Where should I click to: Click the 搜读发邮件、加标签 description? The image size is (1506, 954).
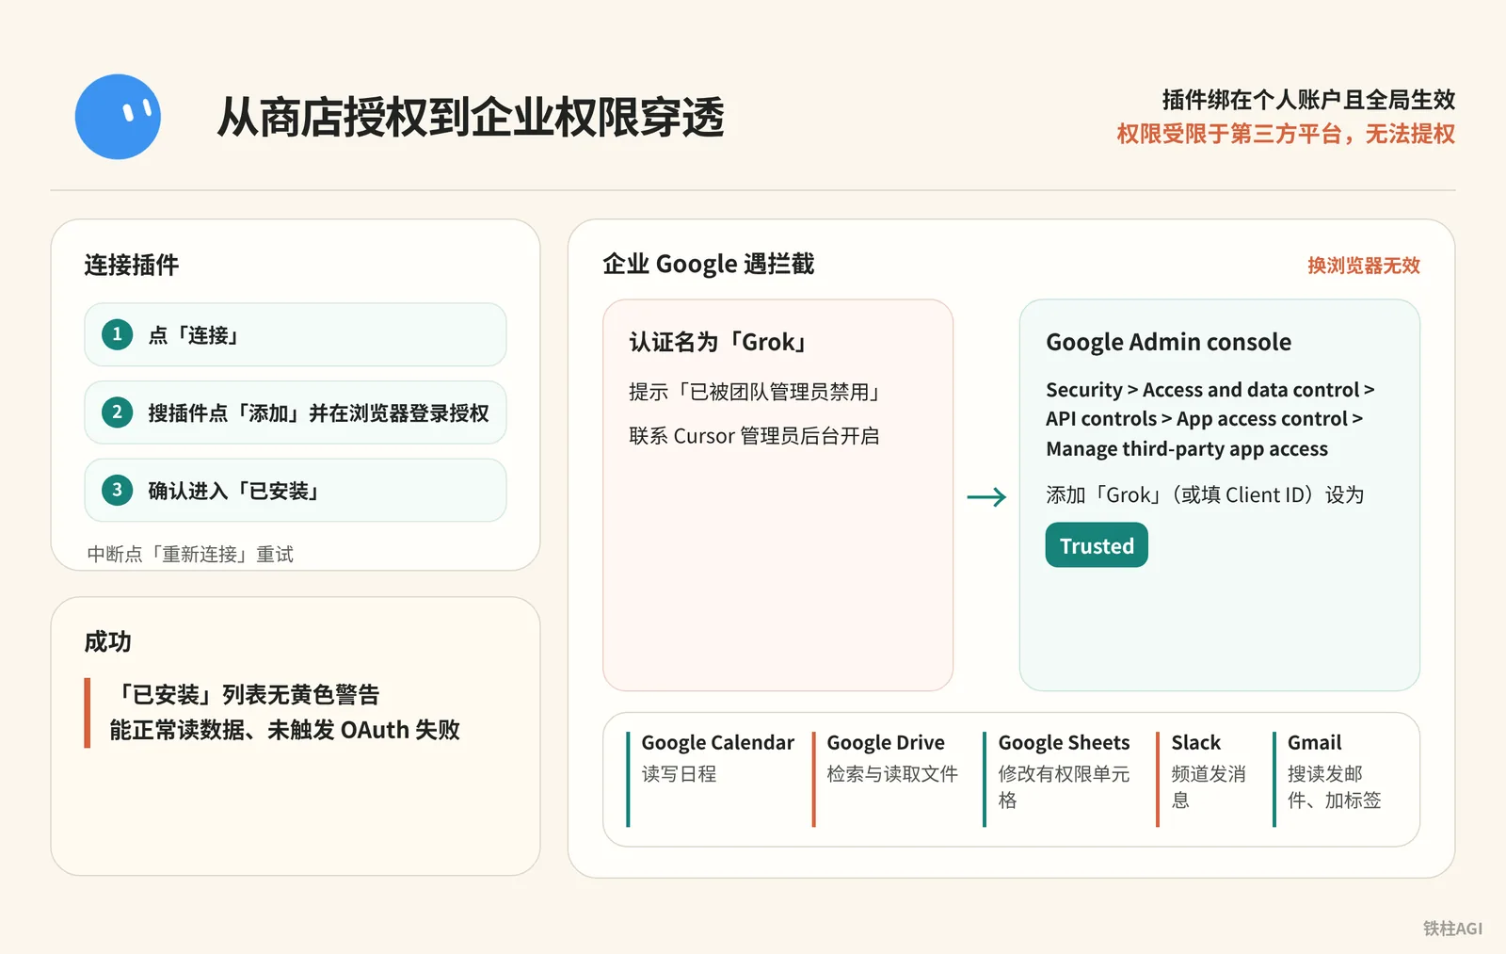coord(1334,787)
